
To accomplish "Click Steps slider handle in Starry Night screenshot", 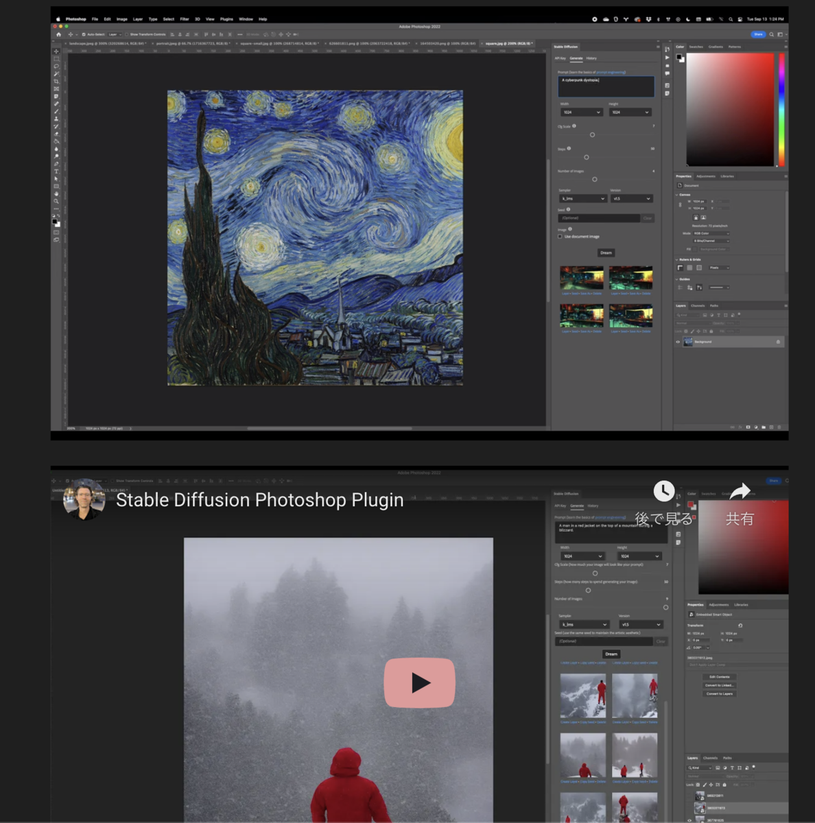I will click(587, 157).
